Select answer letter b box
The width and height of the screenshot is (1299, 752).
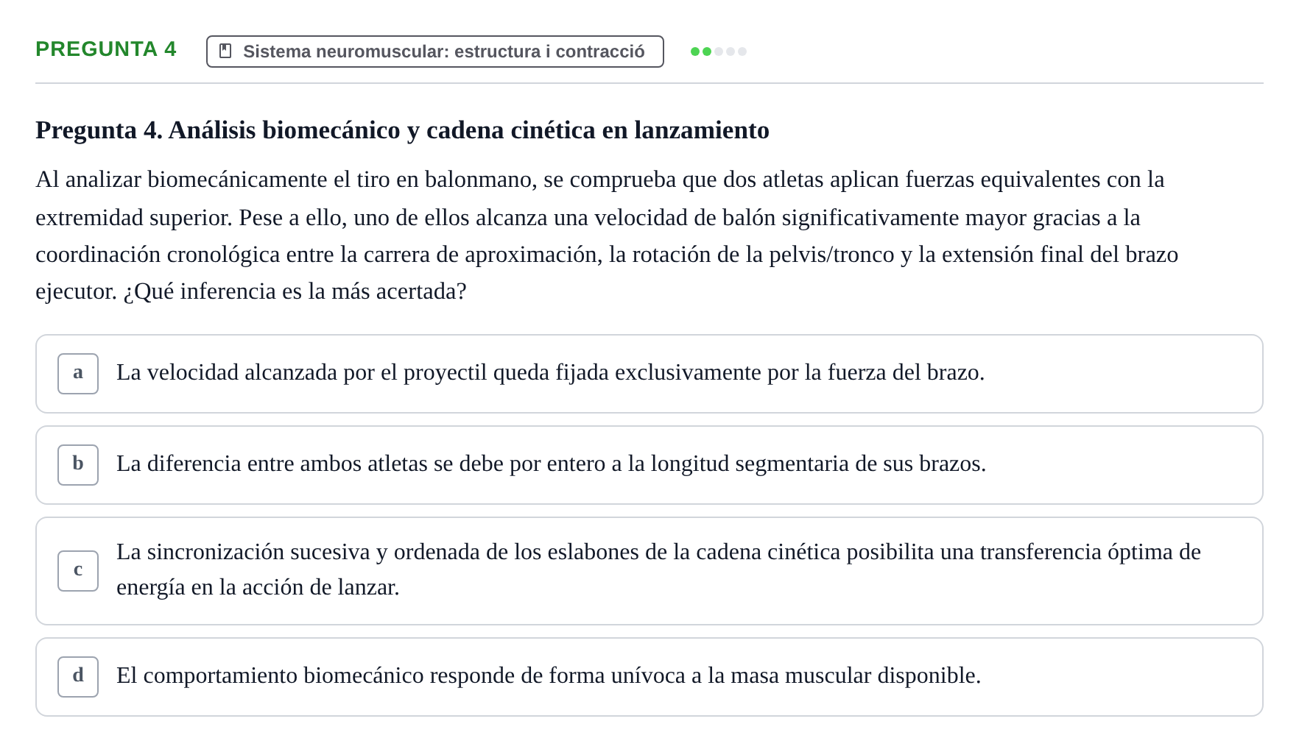click(x=78, y=465)
